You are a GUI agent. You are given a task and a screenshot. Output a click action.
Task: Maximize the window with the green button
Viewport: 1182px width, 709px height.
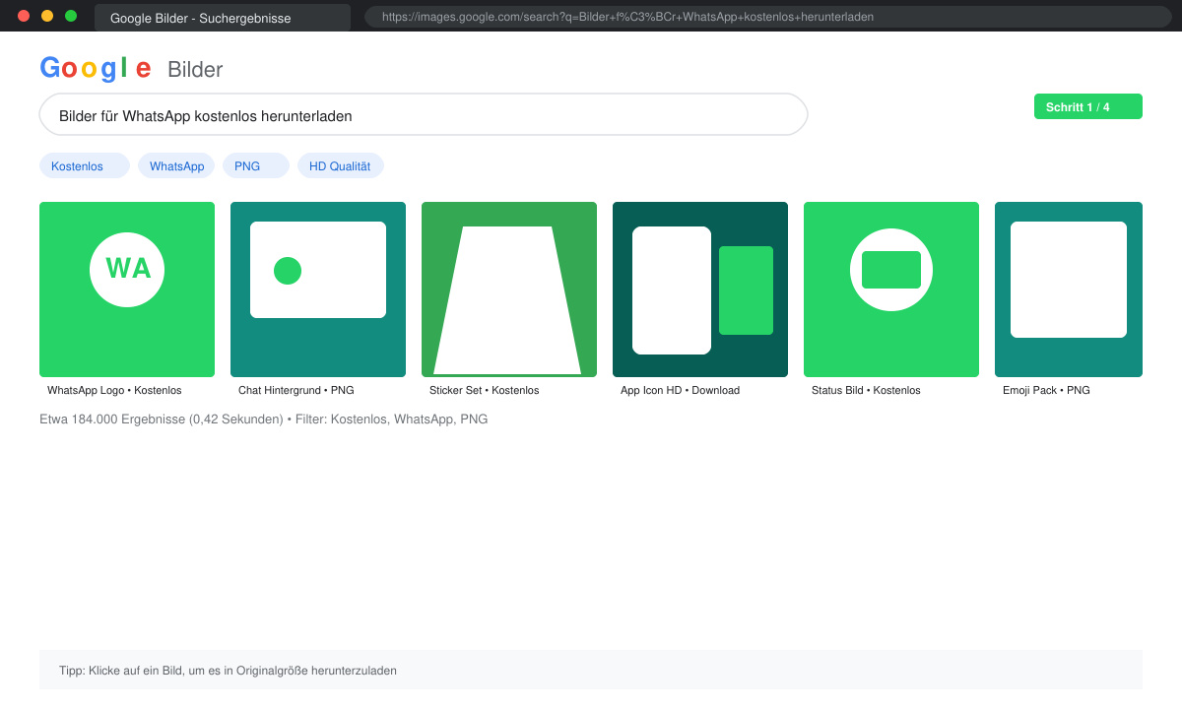[x=71, y=16]
